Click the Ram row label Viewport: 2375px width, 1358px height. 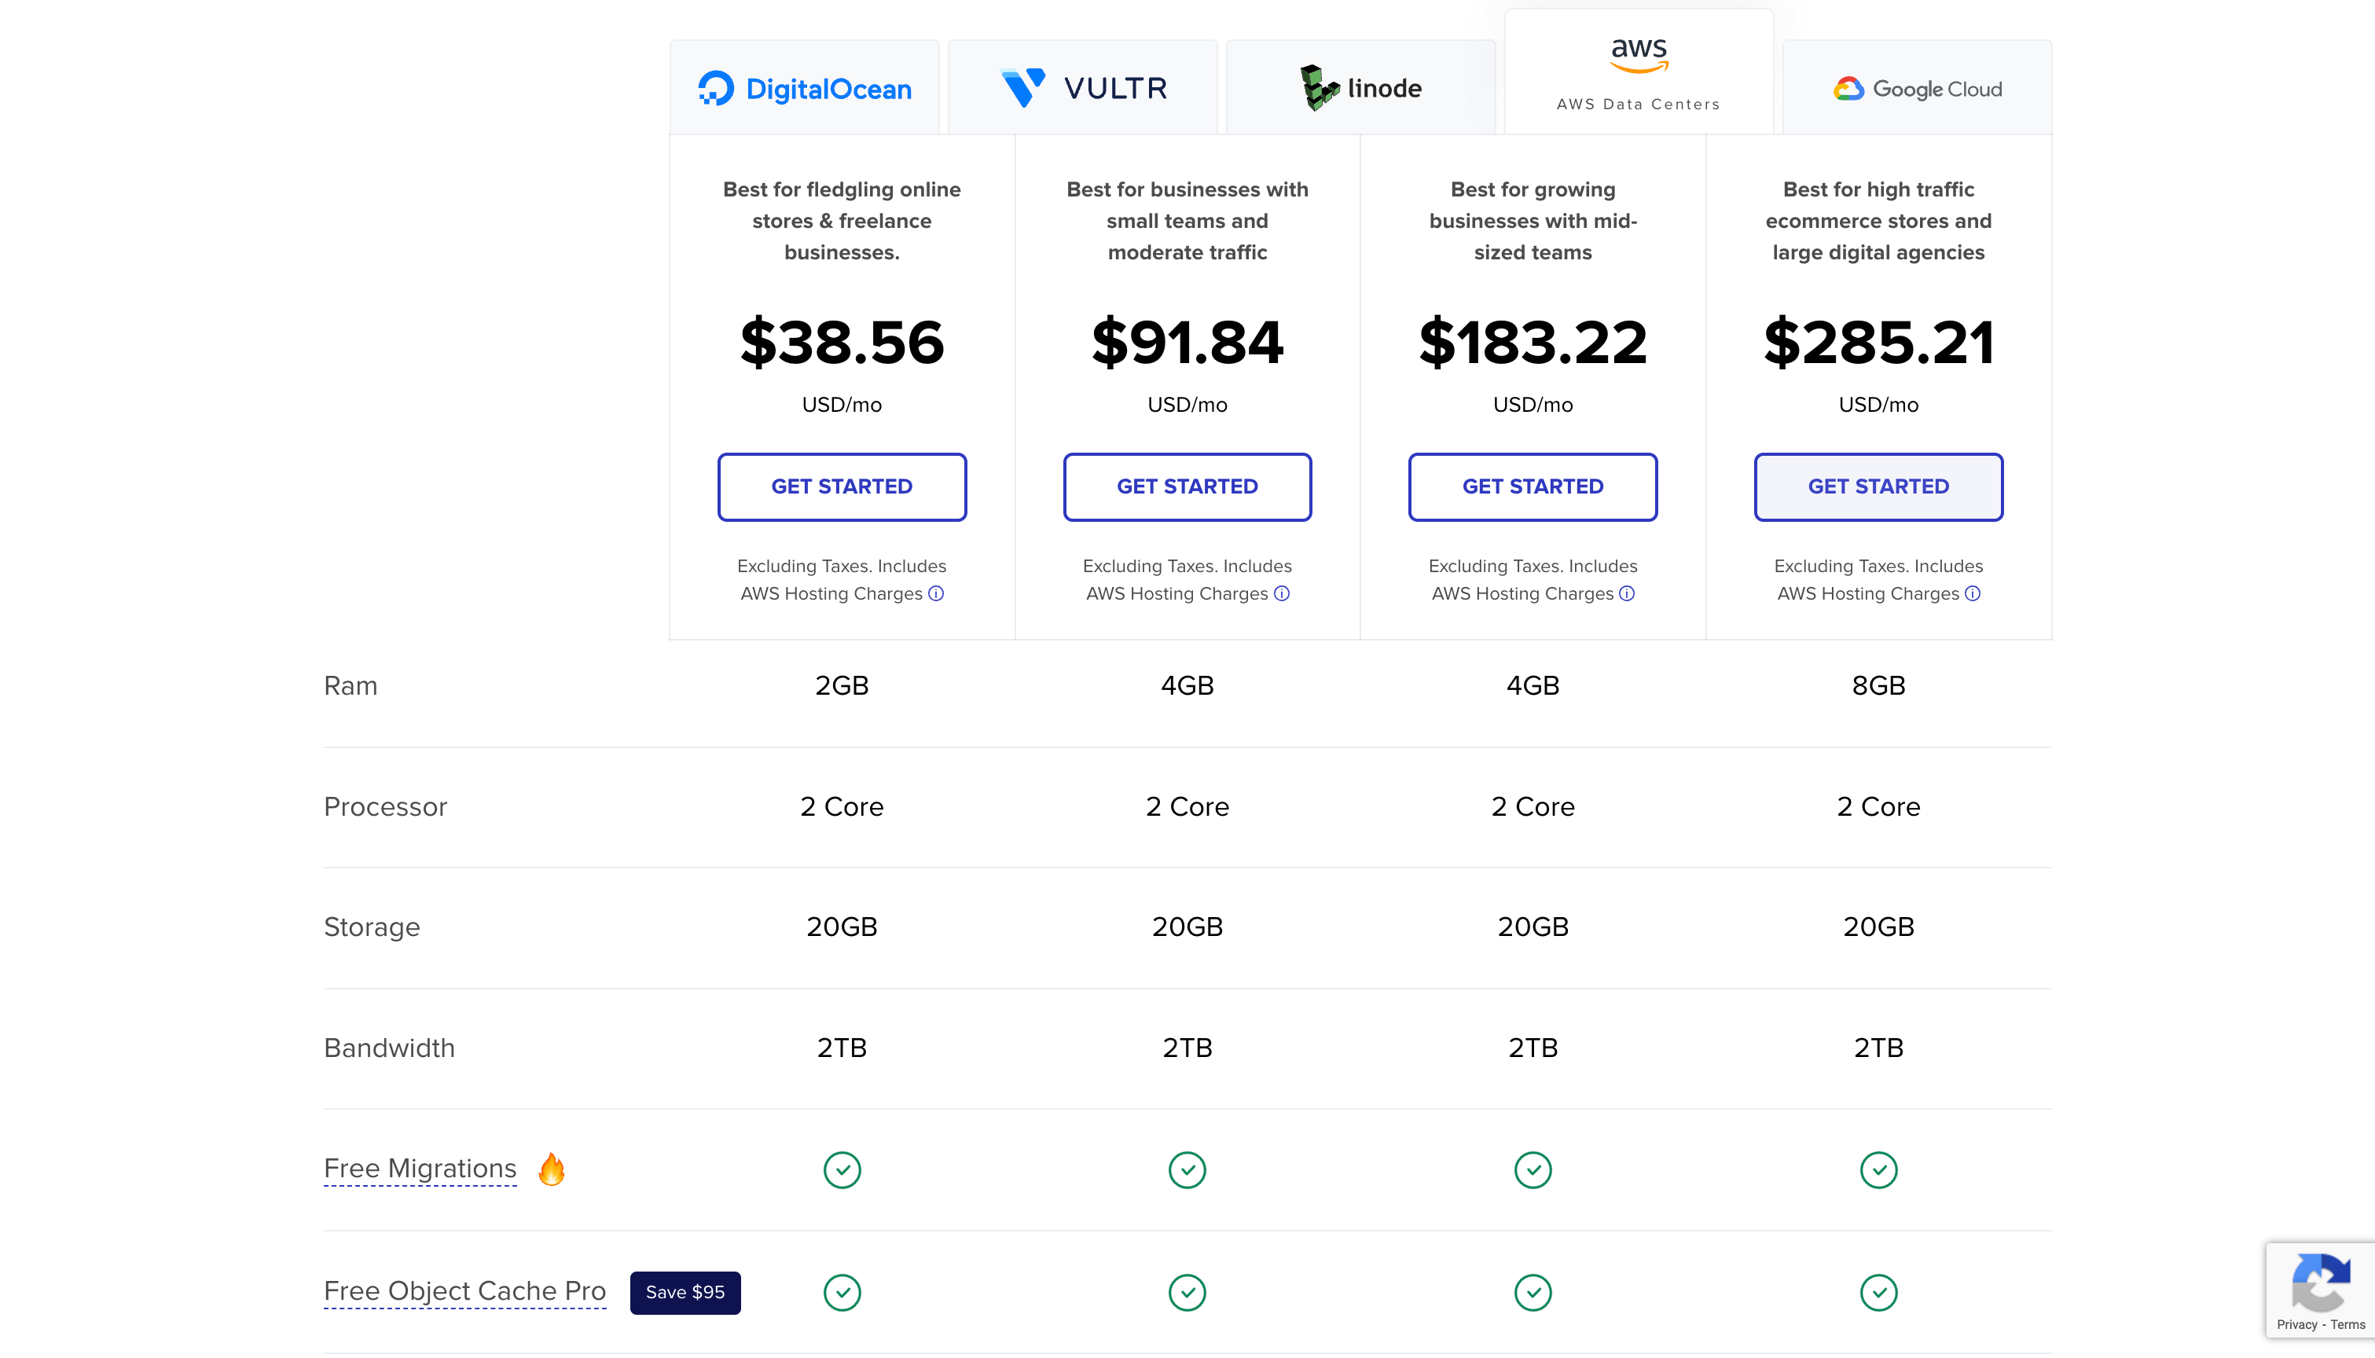click(351, 685)
